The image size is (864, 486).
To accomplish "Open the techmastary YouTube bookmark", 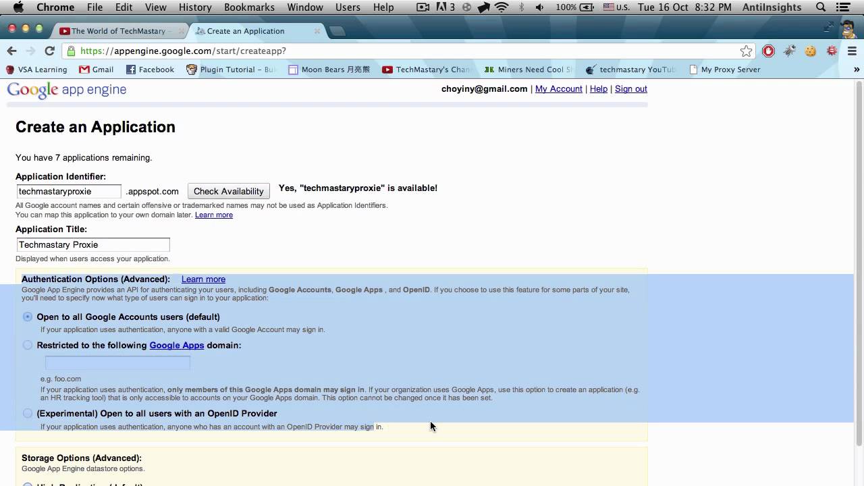I will (x=630, y=70).
